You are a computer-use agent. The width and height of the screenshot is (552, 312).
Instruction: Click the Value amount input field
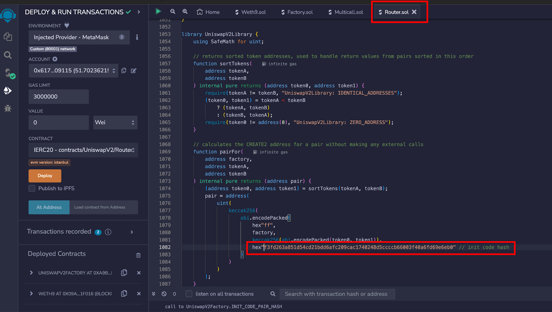(x=59, y=122)
